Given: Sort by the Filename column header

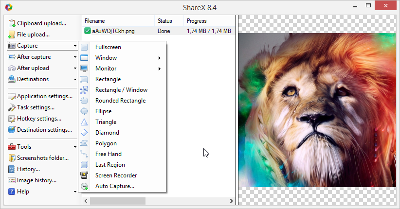Looking at the screenshot, I should click(119, 21).
